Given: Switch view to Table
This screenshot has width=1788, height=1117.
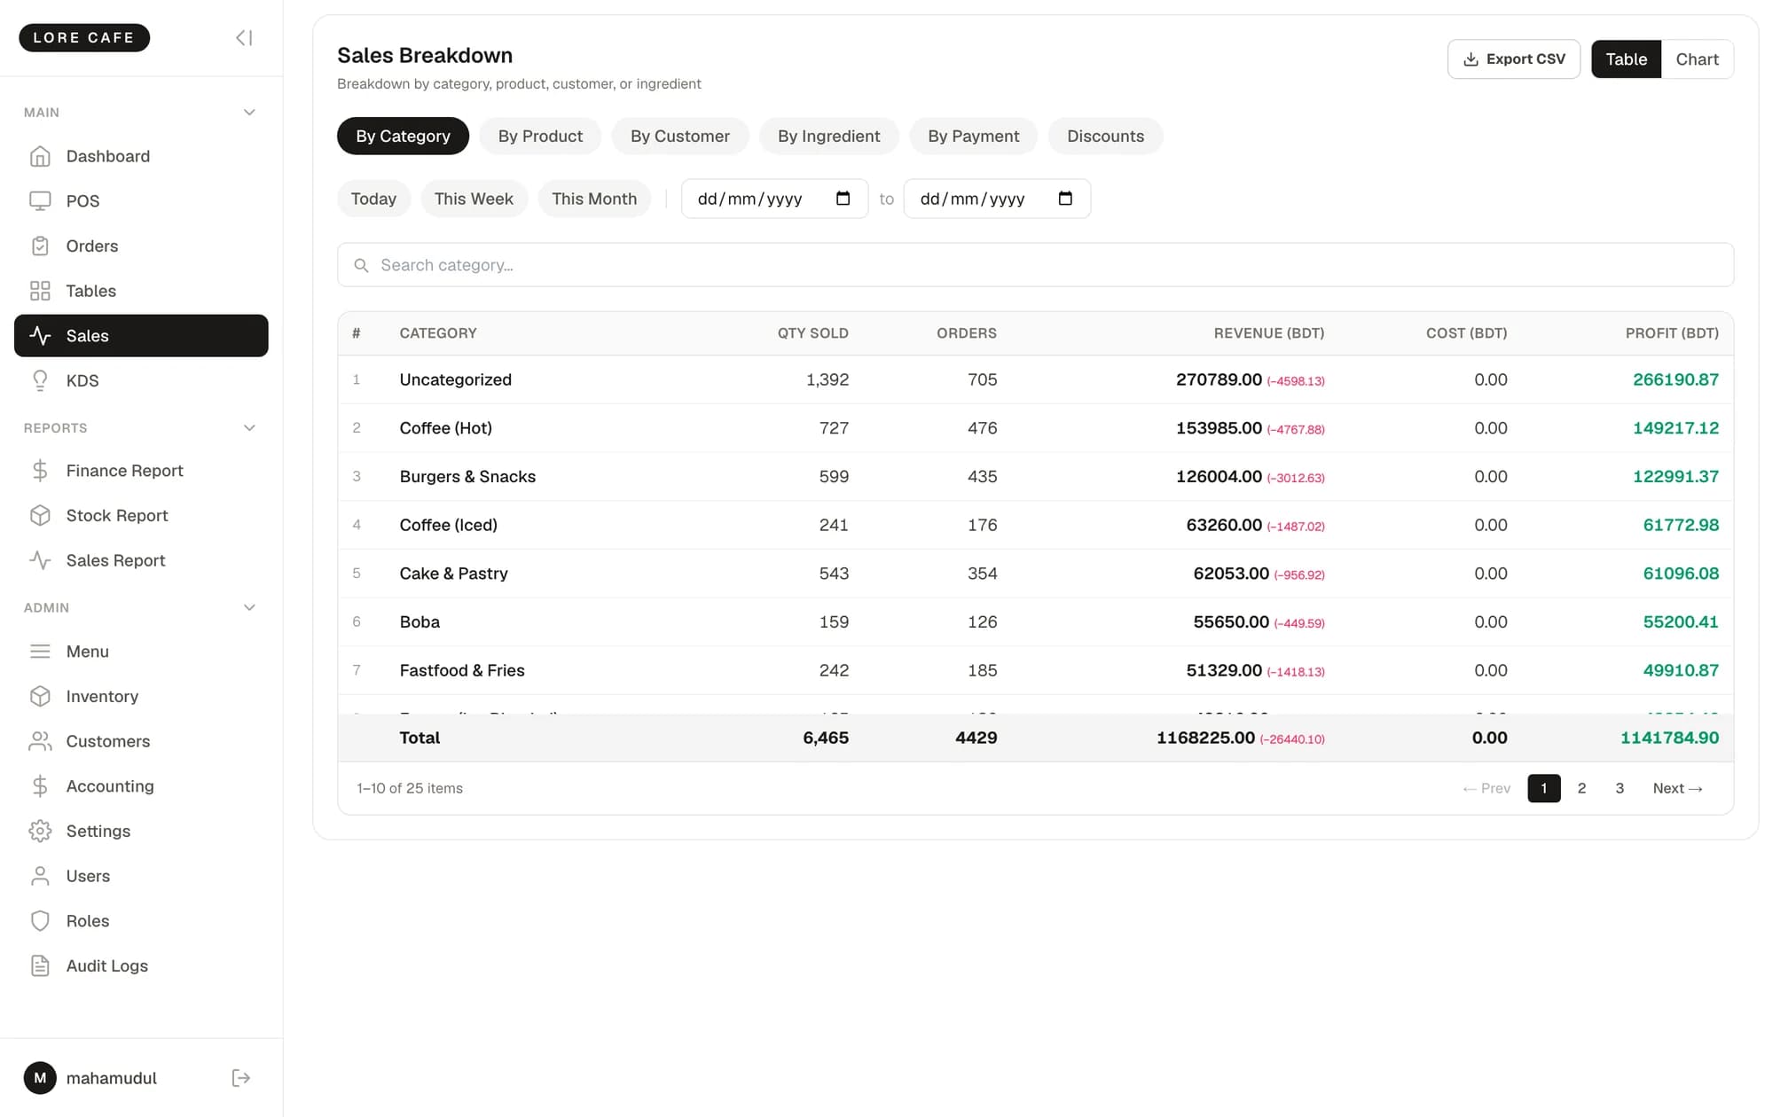Looking at the screenshot, I should [1626, 59].
